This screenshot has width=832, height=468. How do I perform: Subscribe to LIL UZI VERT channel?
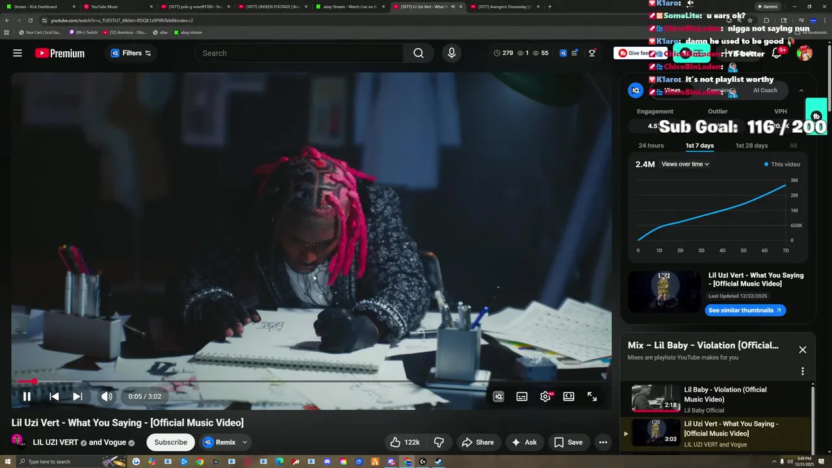pos(171,442)
